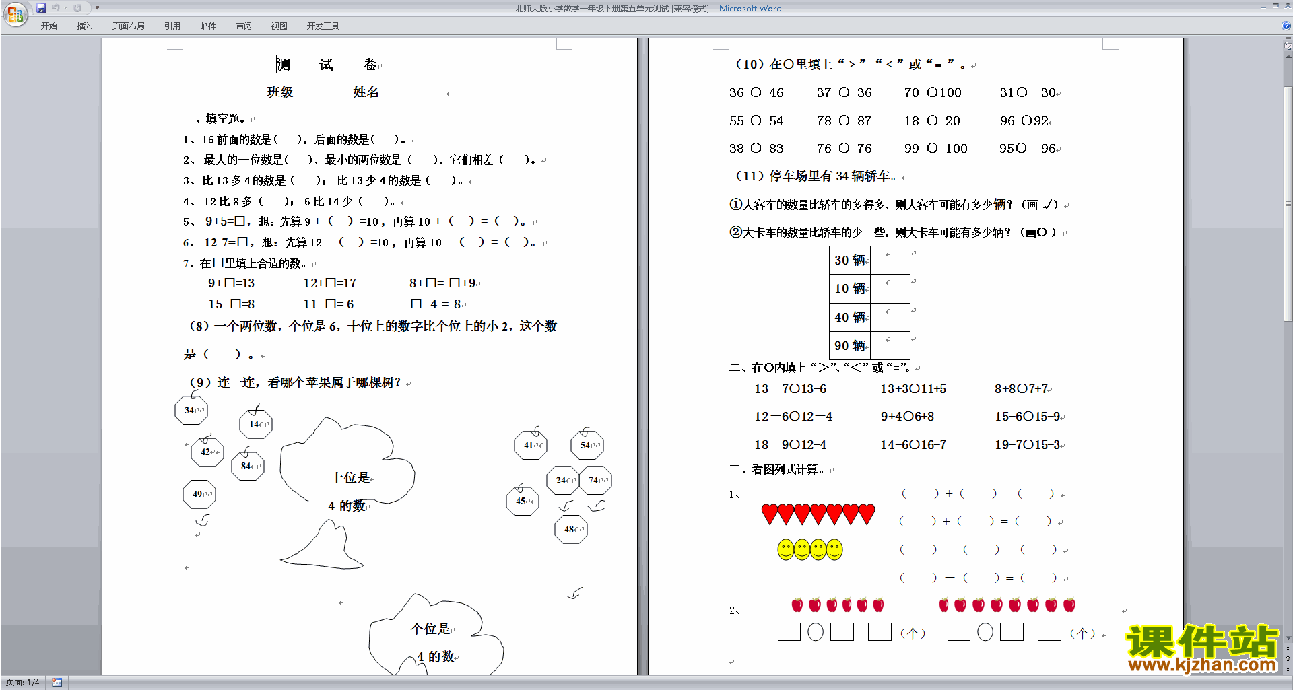Click the table cell reading 90 辆
The height and width of the screenshot is (690, 1293).
(850, 345)
